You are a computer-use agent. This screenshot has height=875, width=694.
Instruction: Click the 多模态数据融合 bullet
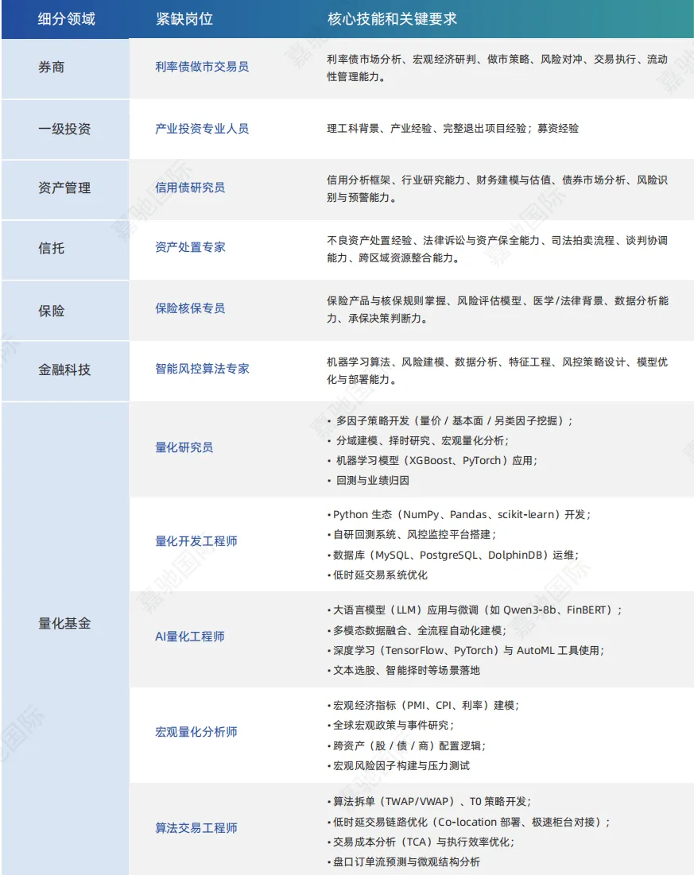(x=417, y=630)
